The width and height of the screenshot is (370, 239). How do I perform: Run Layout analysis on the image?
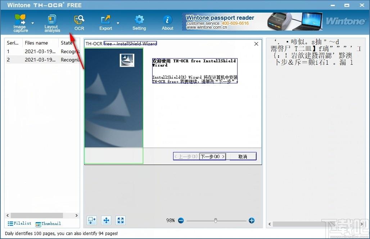click(52, 23)
